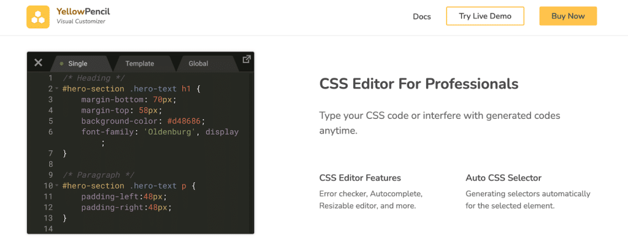628x252 pixels.
Task: Click the /* Heading */ comment line
Action: coord(94,78)
